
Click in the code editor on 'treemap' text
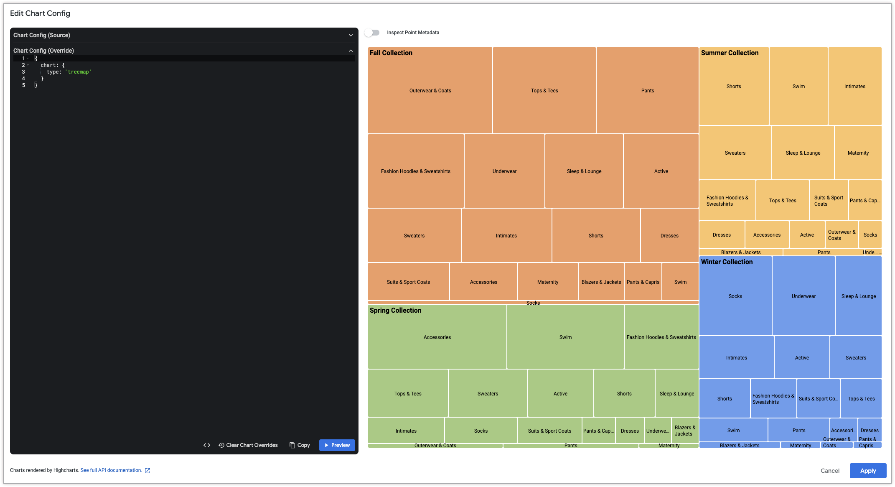click(x=79, y=72)
